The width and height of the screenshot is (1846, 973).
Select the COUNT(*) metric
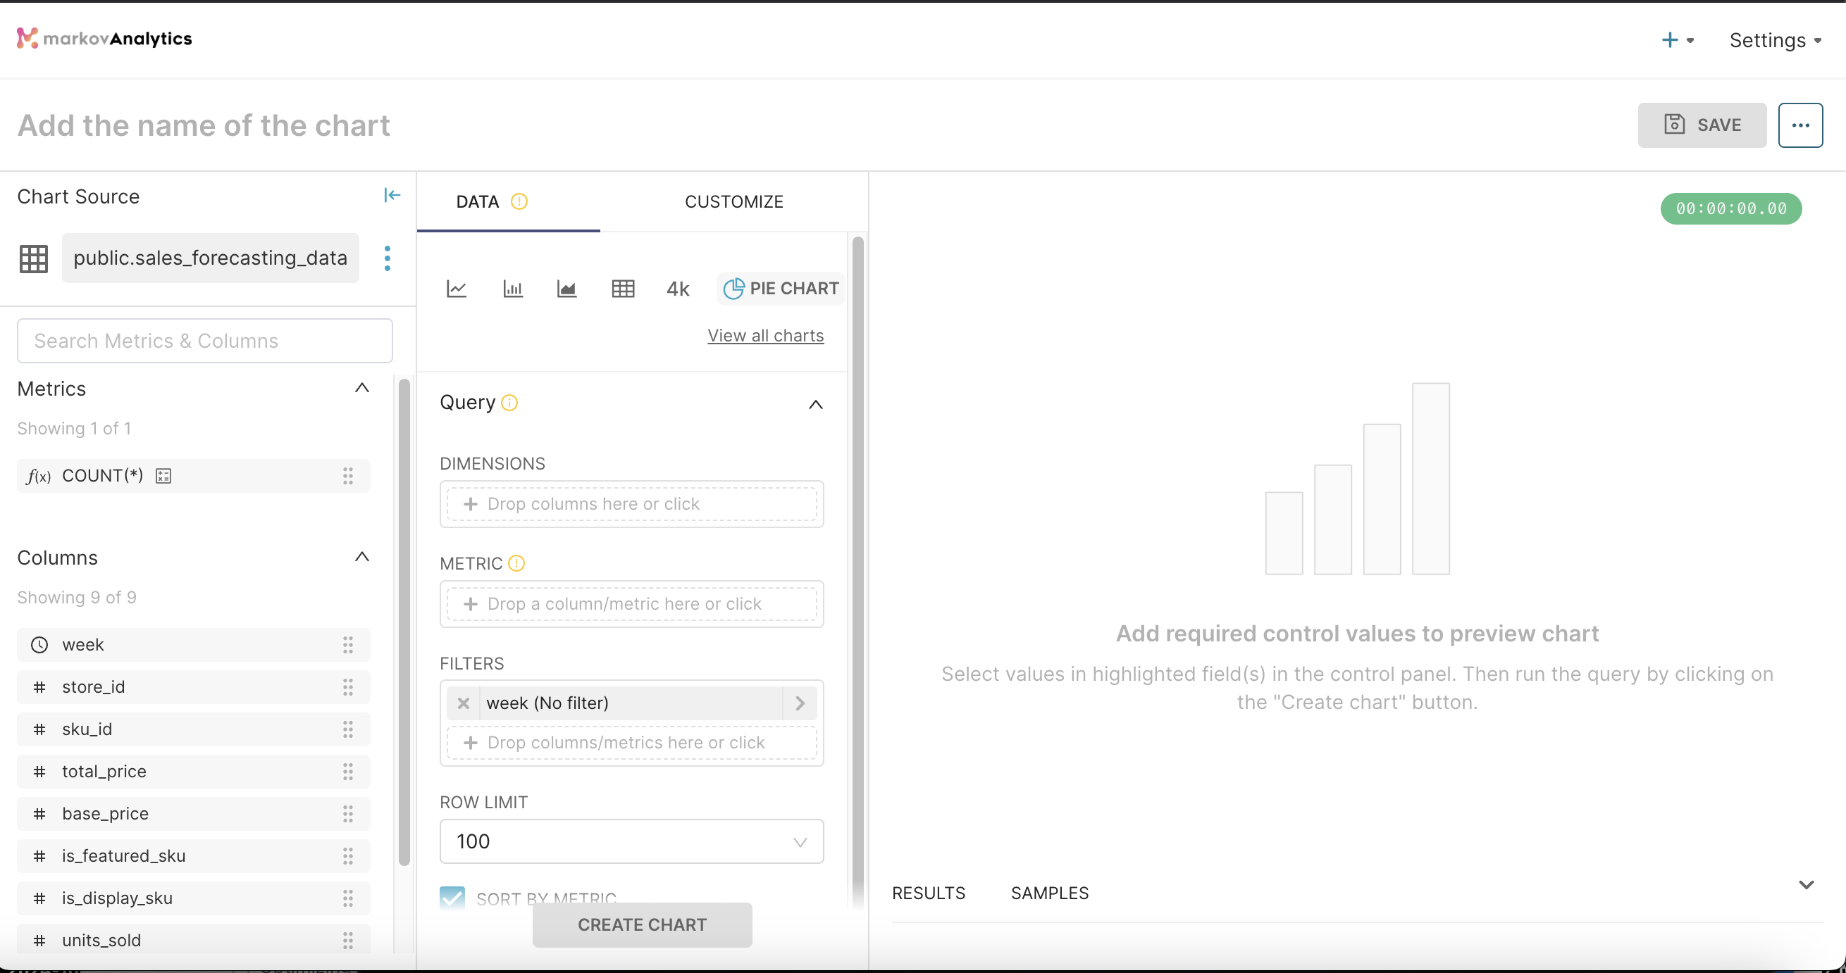tap(194, 475)
